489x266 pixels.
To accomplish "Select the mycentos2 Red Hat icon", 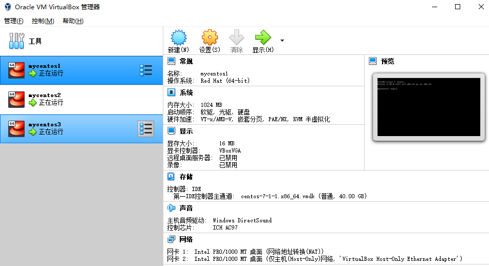I will [16, 99].
